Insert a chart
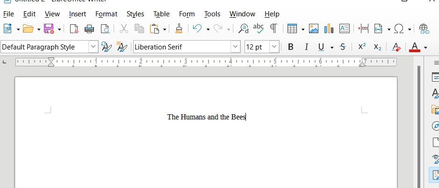439x188 pixels. coord(329,28)
